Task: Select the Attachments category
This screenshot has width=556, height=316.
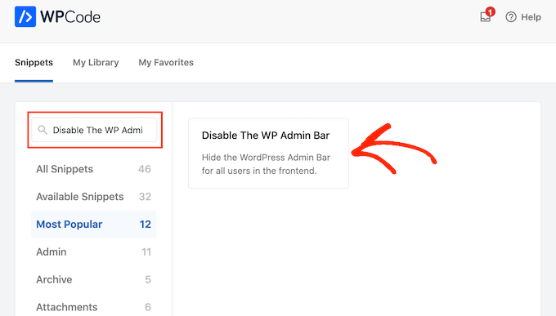Action: click(93, 307)
